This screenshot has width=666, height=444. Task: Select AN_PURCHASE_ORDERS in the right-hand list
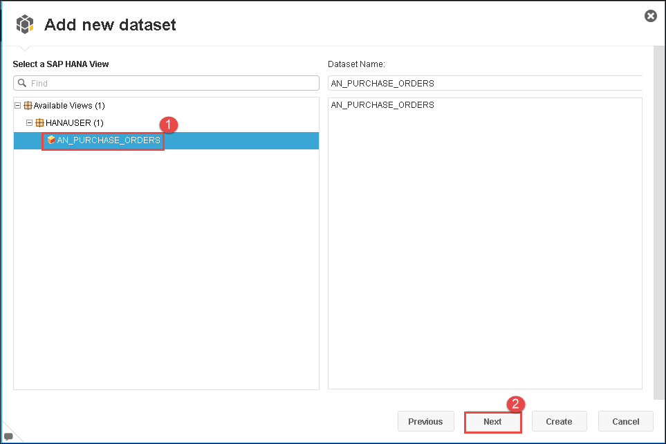(382, 105)
